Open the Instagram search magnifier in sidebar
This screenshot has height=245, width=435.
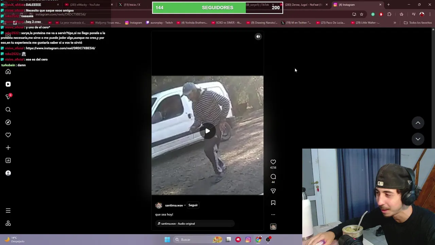point(8,110)
